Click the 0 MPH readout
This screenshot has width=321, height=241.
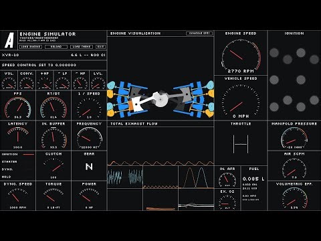241,116
